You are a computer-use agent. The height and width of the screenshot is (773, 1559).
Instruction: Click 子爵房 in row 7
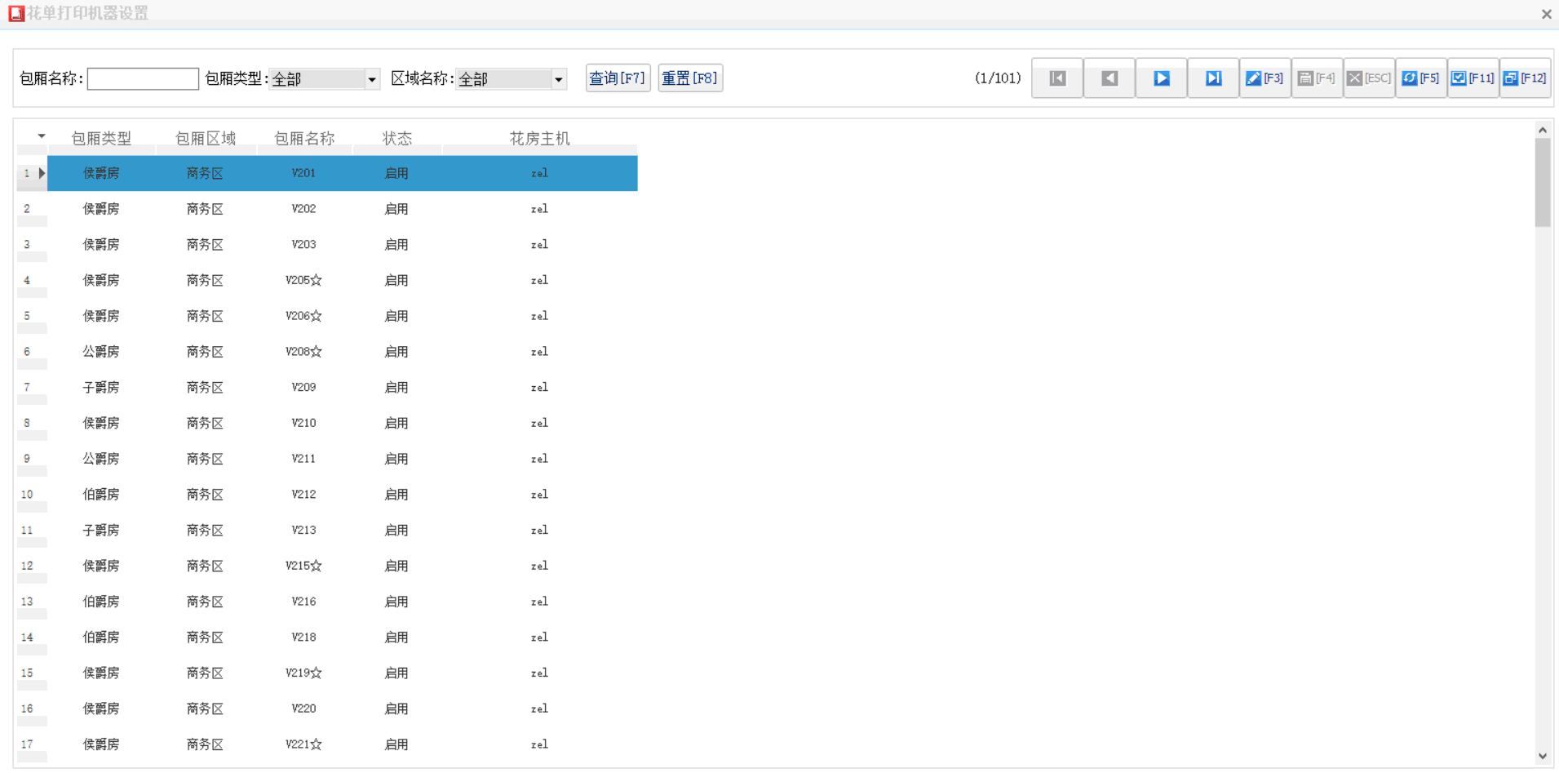tap(101, 388)
